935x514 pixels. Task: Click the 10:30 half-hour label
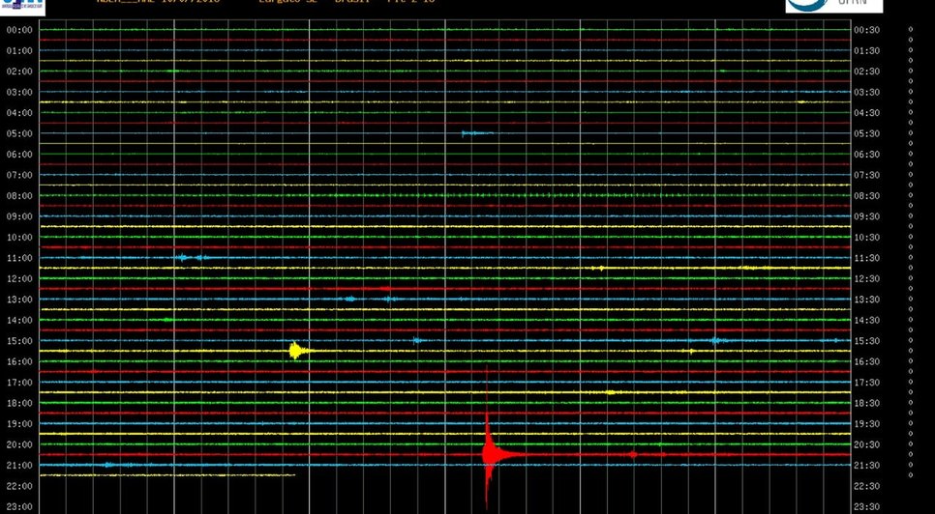coord(867,238)
